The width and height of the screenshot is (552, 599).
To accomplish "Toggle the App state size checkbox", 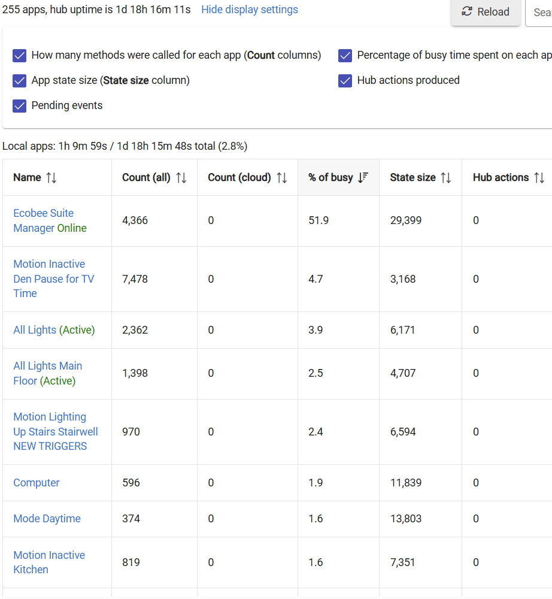I will click(x=20, y=81).
